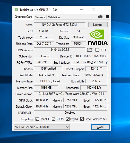The height and width of the screenshot is (143, 130).
Task: Select the BIOS Version 84.04.8c.00.52 field
Action: (x=60, y=50)
